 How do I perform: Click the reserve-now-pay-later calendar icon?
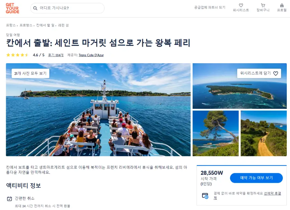tap(205, 196)
